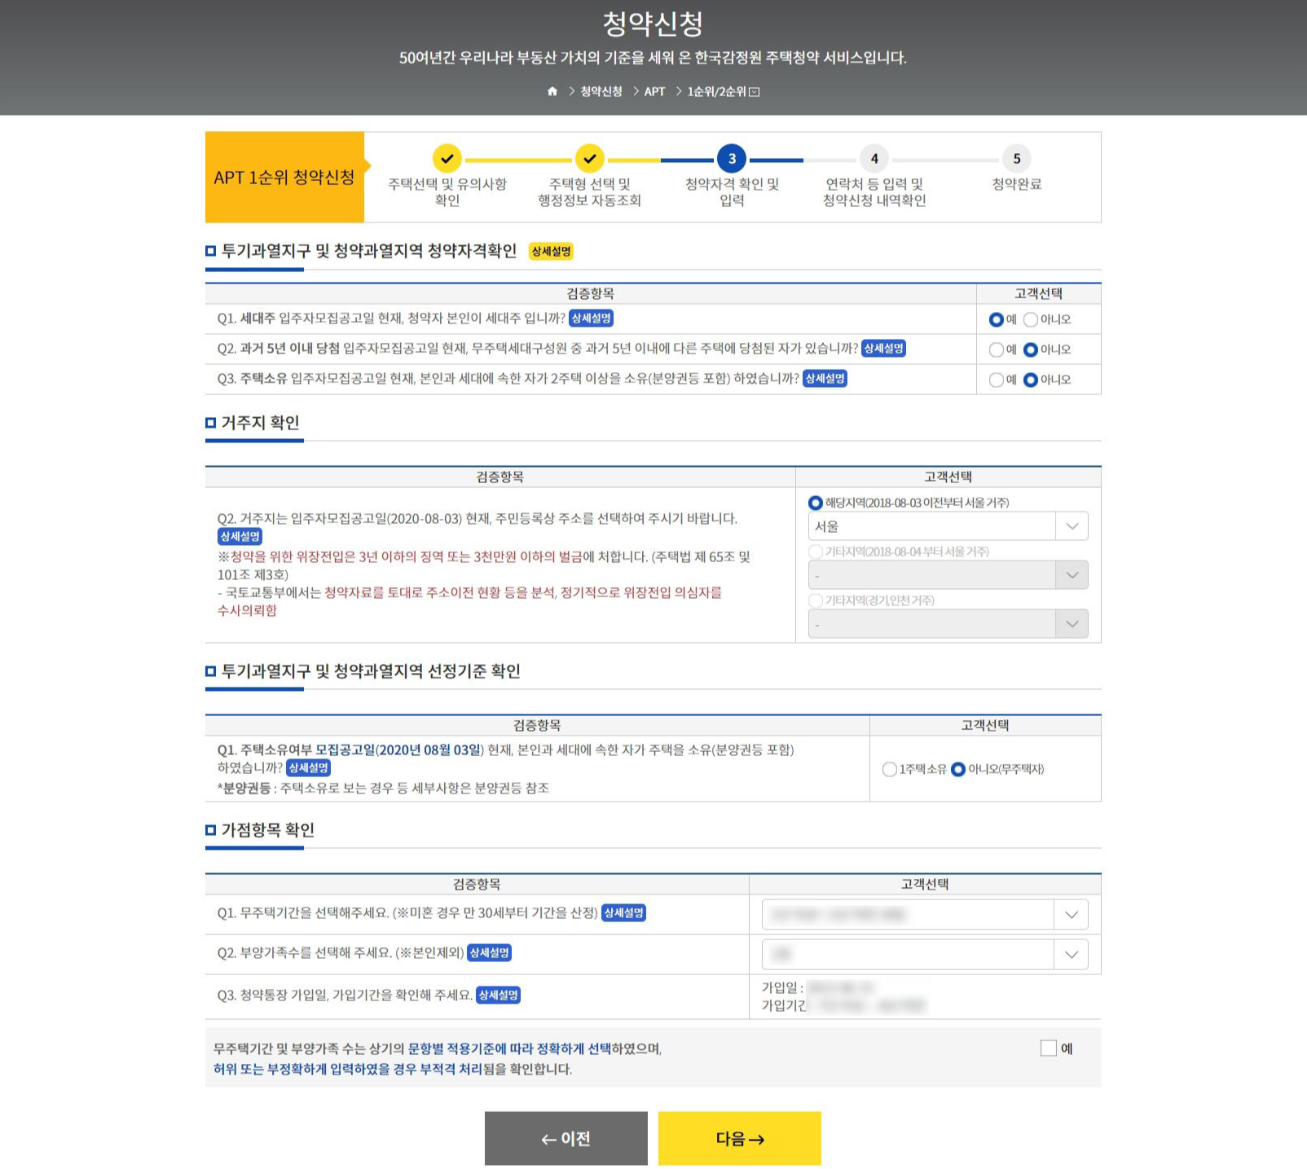Click 투기과열지구 선정기준 확인 heading
1307x1169 pixels.
click(371, 671)
